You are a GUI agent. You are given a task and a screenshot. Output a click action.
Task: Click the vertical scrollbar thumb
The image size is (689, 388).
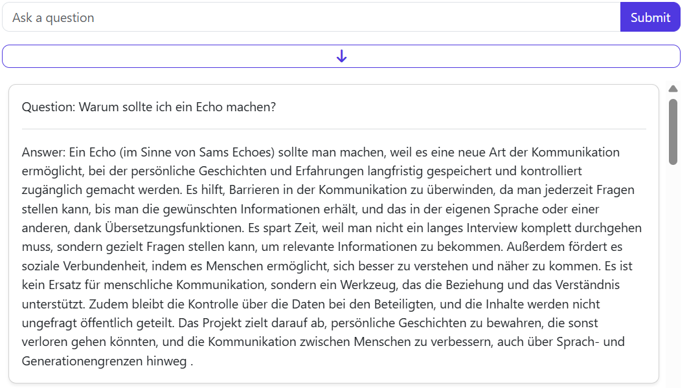click(673, 131)
